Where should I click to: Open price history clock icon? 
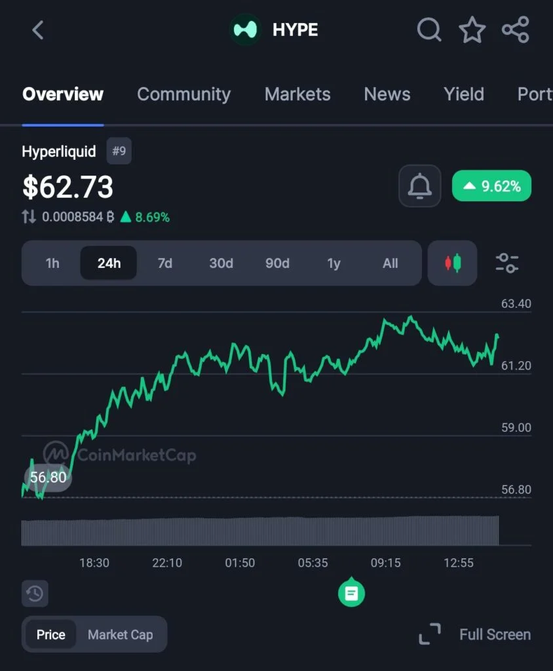coord(35,594)
